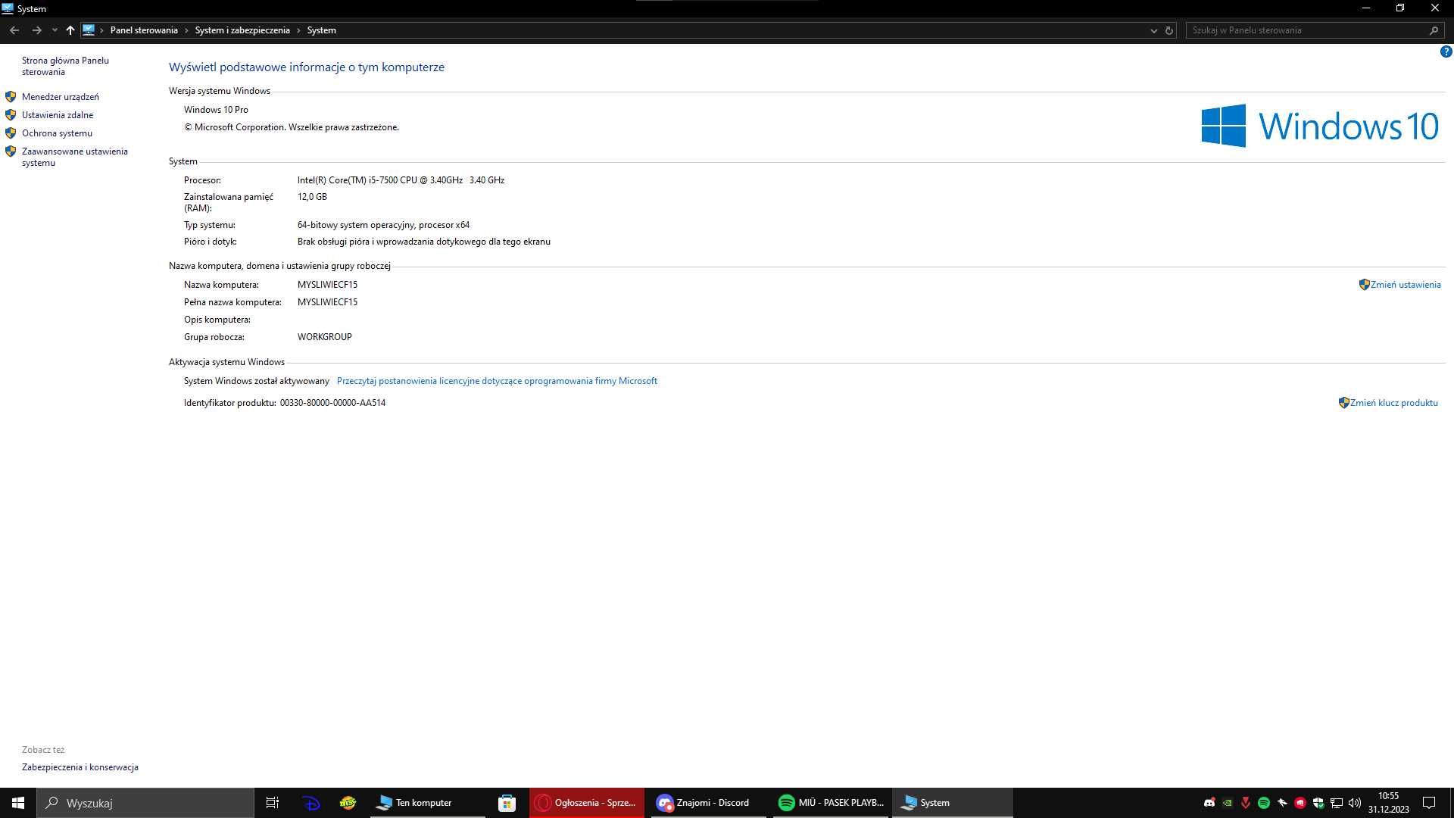Click Zmień ustawienia link
Viewport: 1454px width, 818px height.
tap(1406, 285)
